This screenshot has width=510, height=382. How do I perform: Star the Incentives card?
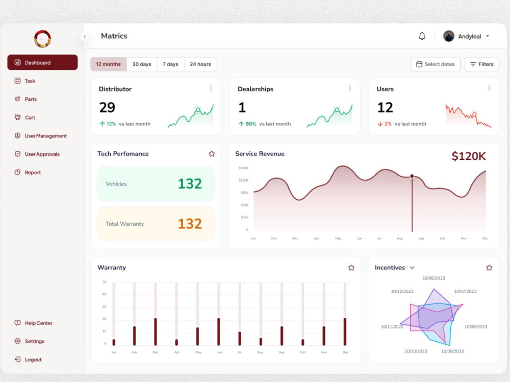489,268
